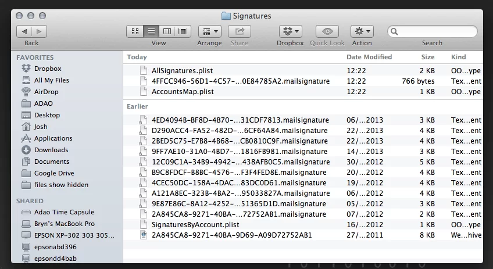Click the Share toolbar button
The height and width of the screenshot is (269, 493).
(x=239, y=31)
